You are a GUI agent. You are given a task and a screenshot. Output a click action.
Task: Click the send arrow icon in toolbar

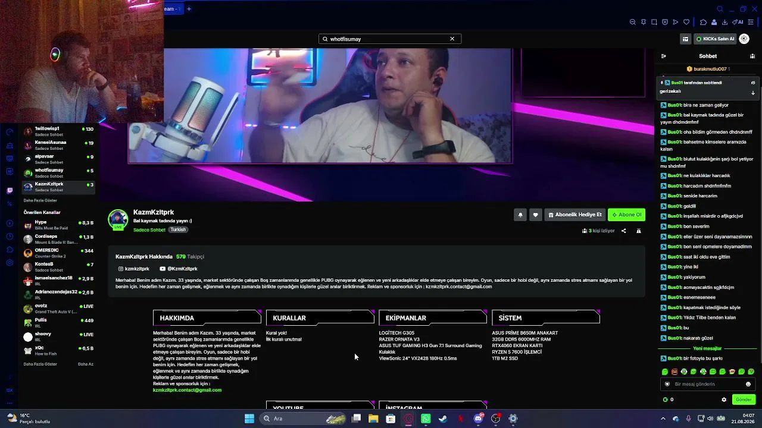coord(676,22)
